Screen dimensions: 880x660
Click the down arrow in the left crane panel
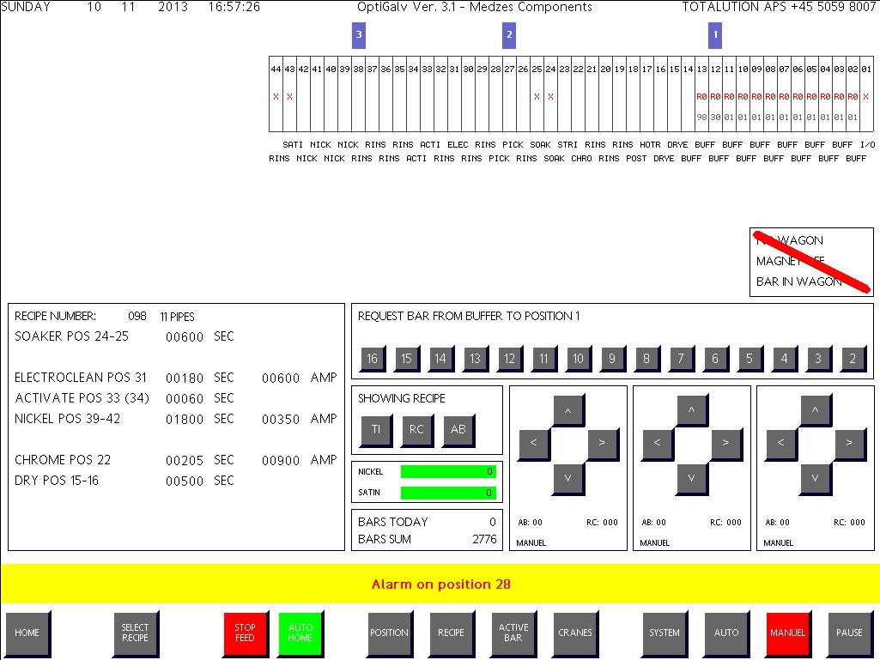568,479
